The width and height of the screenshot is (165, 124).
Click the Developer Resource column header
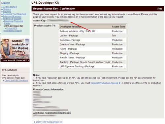[71, 27]
